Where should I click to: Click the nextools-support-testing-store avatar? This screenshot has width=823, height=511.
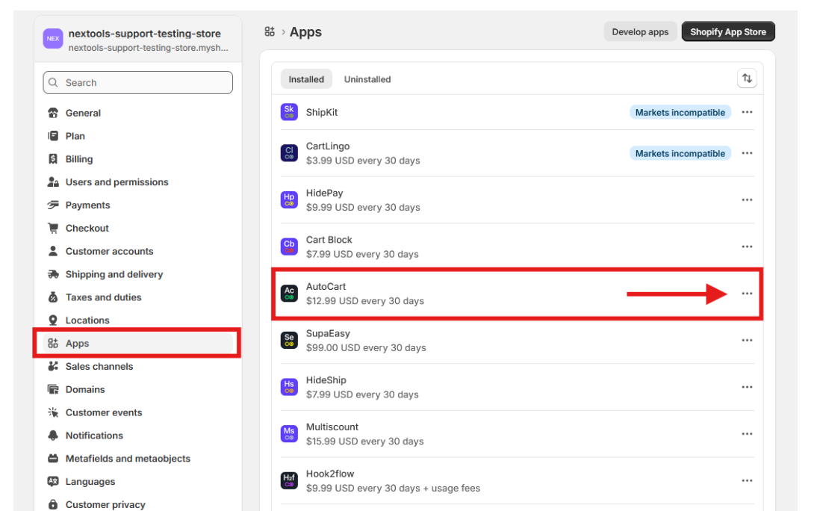pyautogui.click(x=53, y=39)
